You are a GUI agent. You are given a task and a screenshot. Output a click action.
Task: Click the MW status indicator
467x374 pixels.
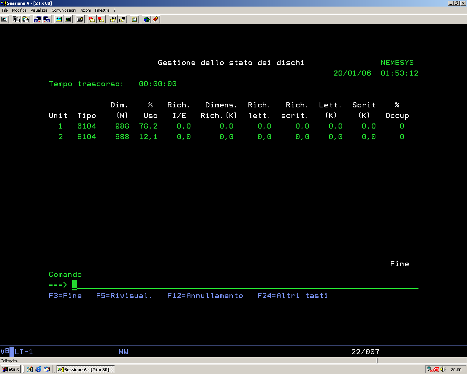tap(123, 352)
